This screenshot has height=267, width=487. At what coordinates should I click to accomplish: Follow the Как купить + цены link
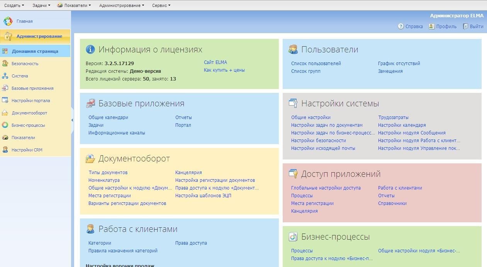224,70
